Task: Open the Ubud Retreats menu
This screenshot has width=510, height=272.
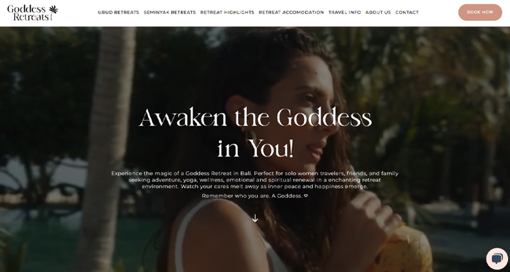Action: [x=119, y=12]
